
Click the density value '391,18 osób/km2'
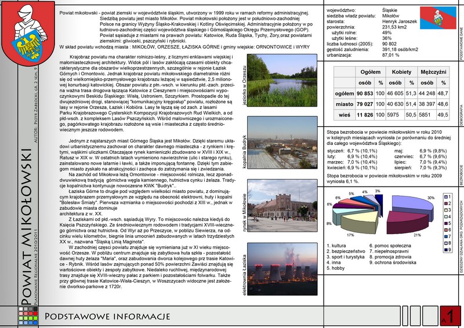(x=400, y=50)
